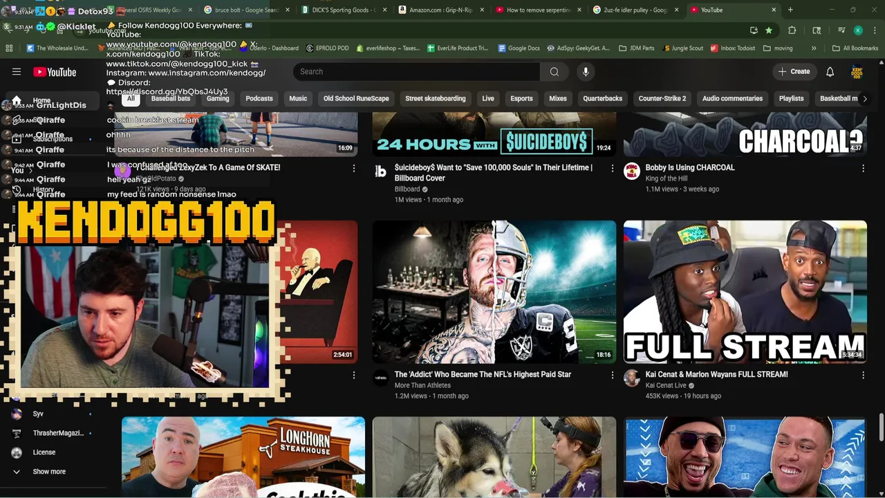Select the Esports chip
Screen dimensions: 885x498
pos(521,99)
